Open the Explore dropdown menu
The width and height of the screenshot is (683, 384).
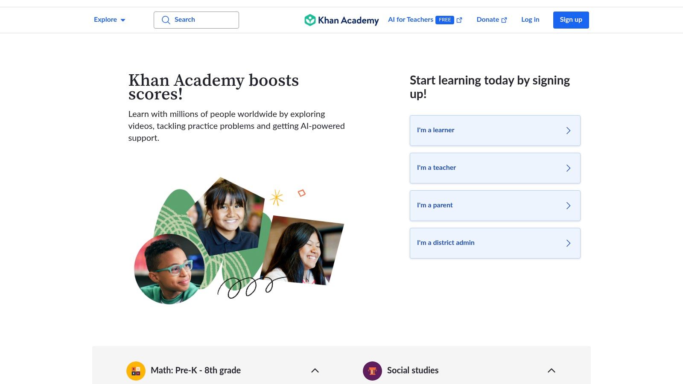coord(109,20)
